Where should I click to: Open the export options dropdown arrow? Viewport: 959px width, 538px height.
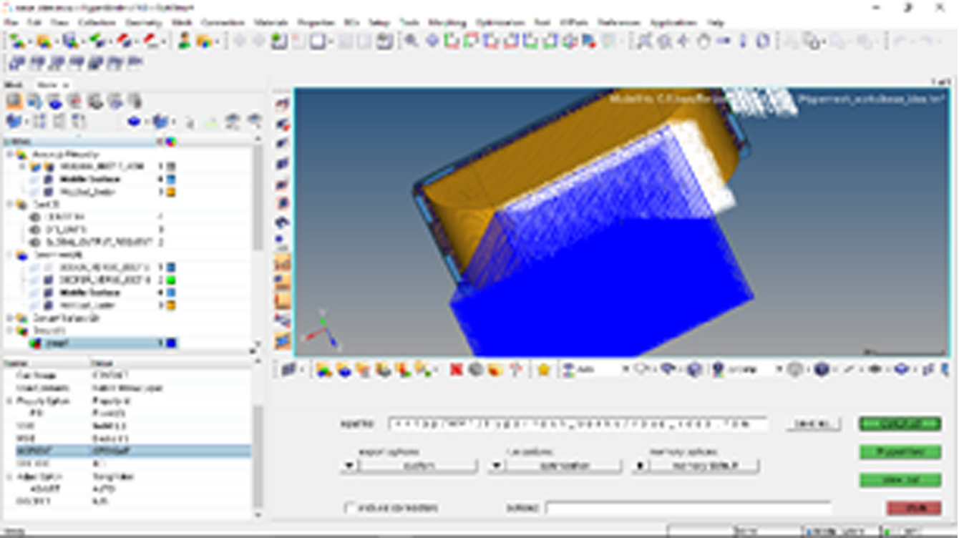point(349,466)
